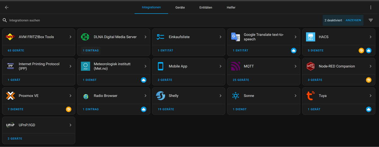Switch to the Helfer tab
This screenshot has width=379, height=147.
tap(231, 7)
